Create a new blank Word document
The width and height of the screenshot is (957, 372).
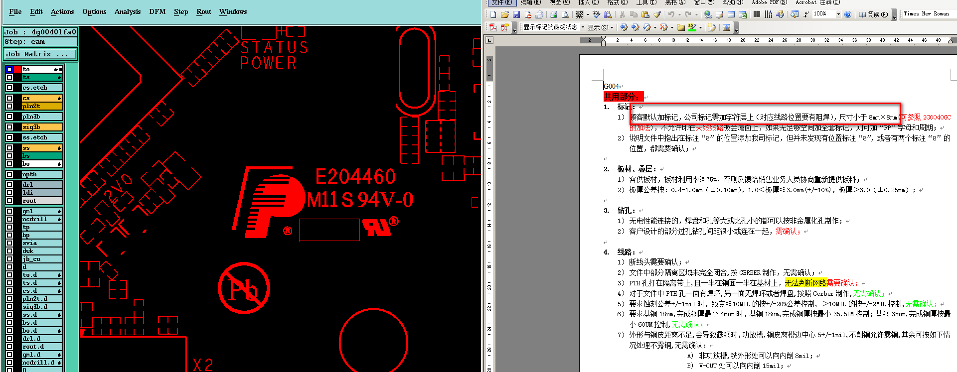coord(493,14)
